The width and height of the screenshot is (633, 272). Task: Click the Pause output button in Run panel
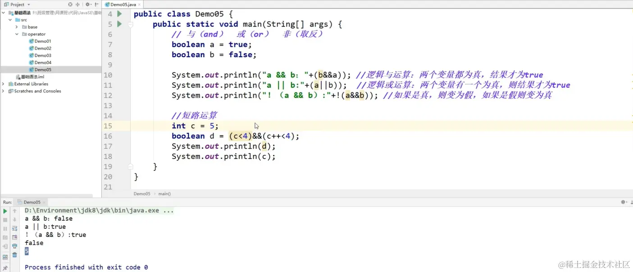[x=5, y=228]
